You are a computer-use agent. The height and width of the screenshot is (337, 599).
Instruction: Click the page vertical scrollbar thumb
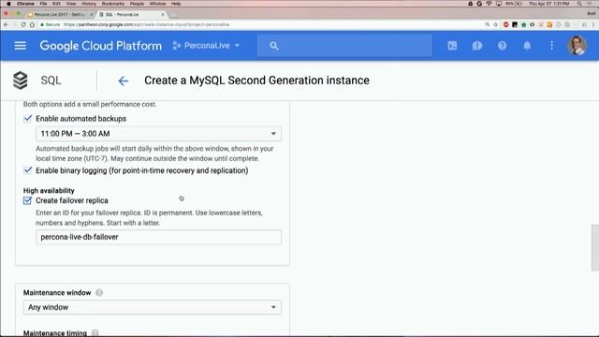[x=595, y=247]
